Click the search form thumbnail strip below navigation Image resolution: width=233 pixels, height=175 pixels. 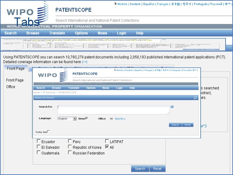tap(113, 44)
